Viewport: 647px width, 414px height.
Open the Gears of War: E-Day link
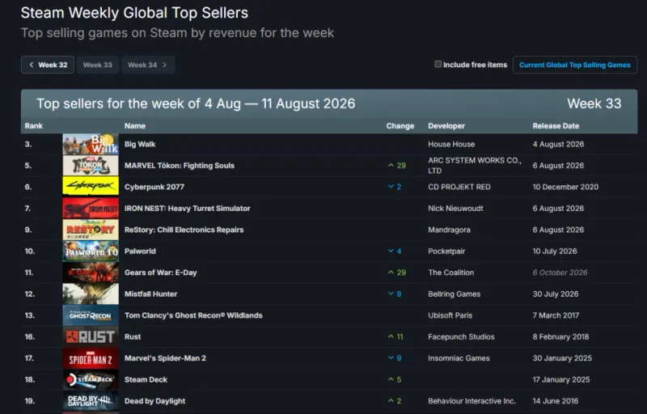(x=160, y=272)
